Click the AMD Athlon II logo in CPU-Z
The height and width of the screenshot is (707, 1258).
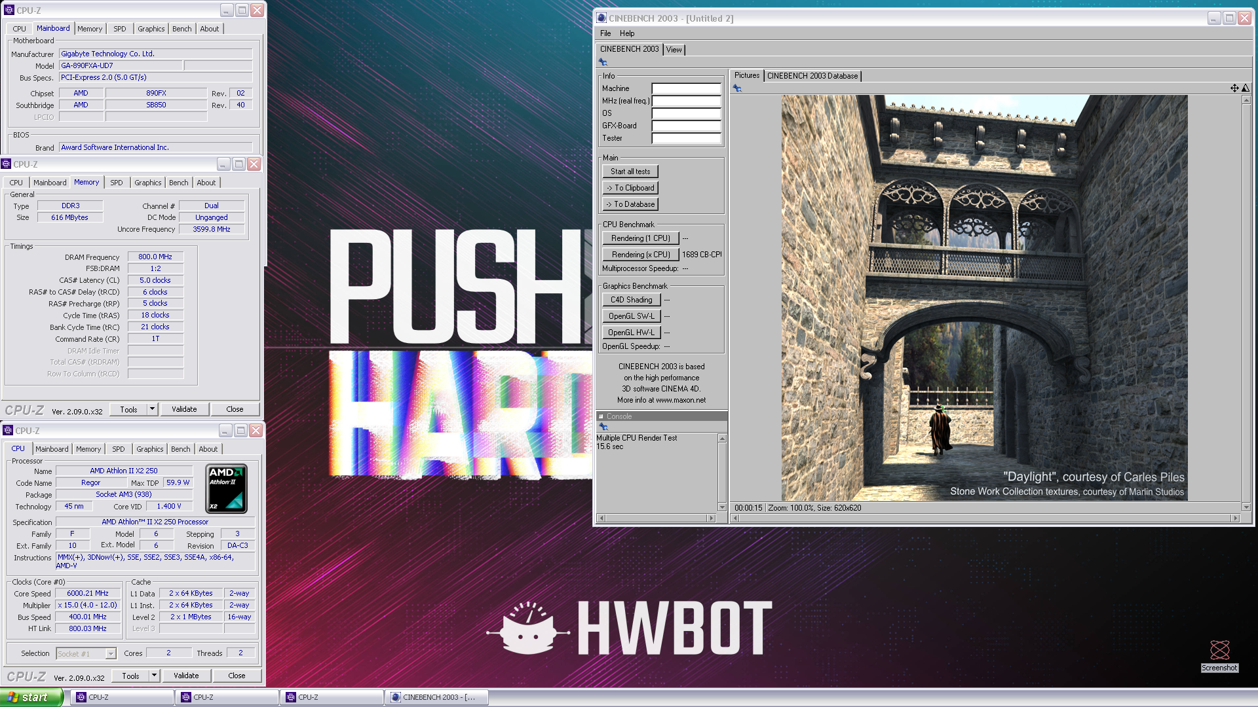click(226, 488)
